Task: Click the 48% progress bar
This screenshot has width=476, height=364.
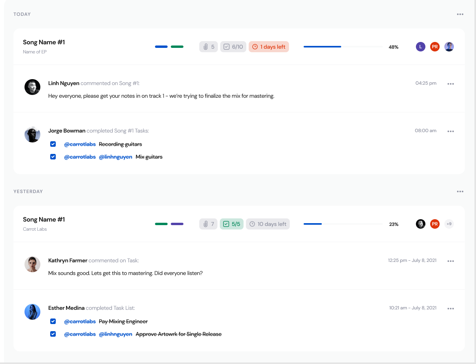Action: (x=343, y=47)
